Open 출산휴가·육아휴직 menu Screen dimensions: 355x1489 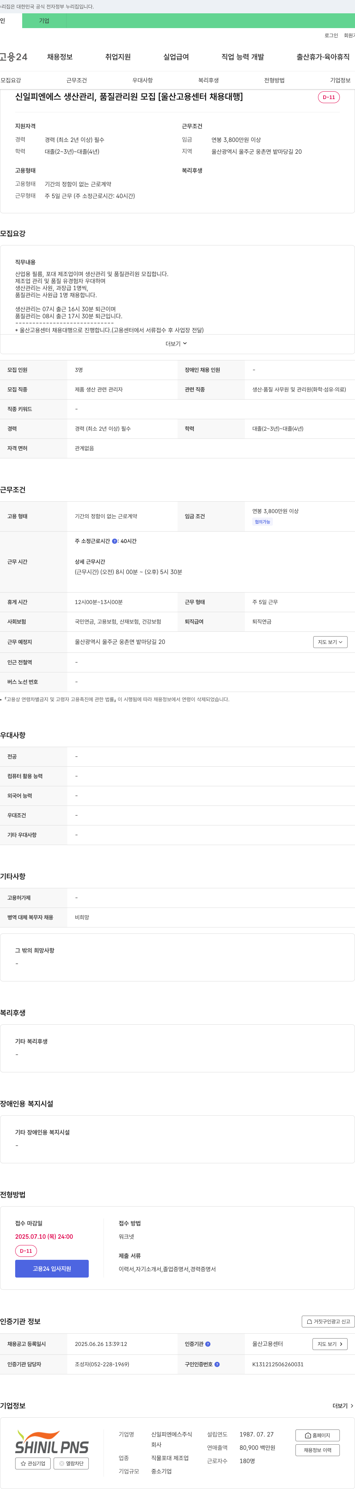pos(323,57)
